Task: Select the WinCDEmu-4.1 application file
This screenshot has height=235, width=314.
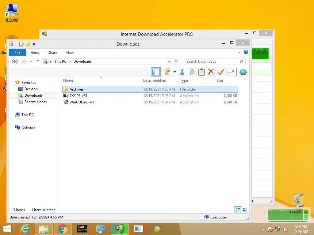Action: [150, 102]
